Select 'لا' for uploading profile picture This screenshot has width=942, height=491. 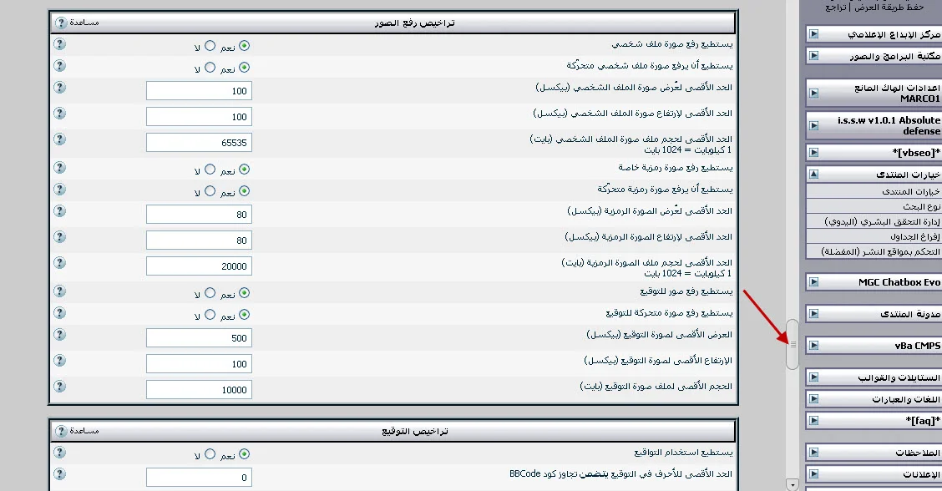[x=210, y=46]
